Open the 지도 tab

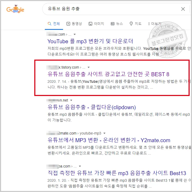136,24
